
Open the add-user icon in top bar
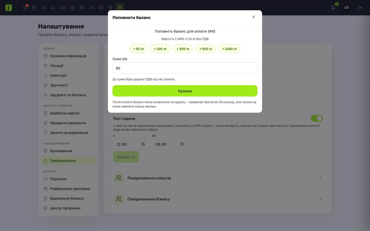point(91,8)
